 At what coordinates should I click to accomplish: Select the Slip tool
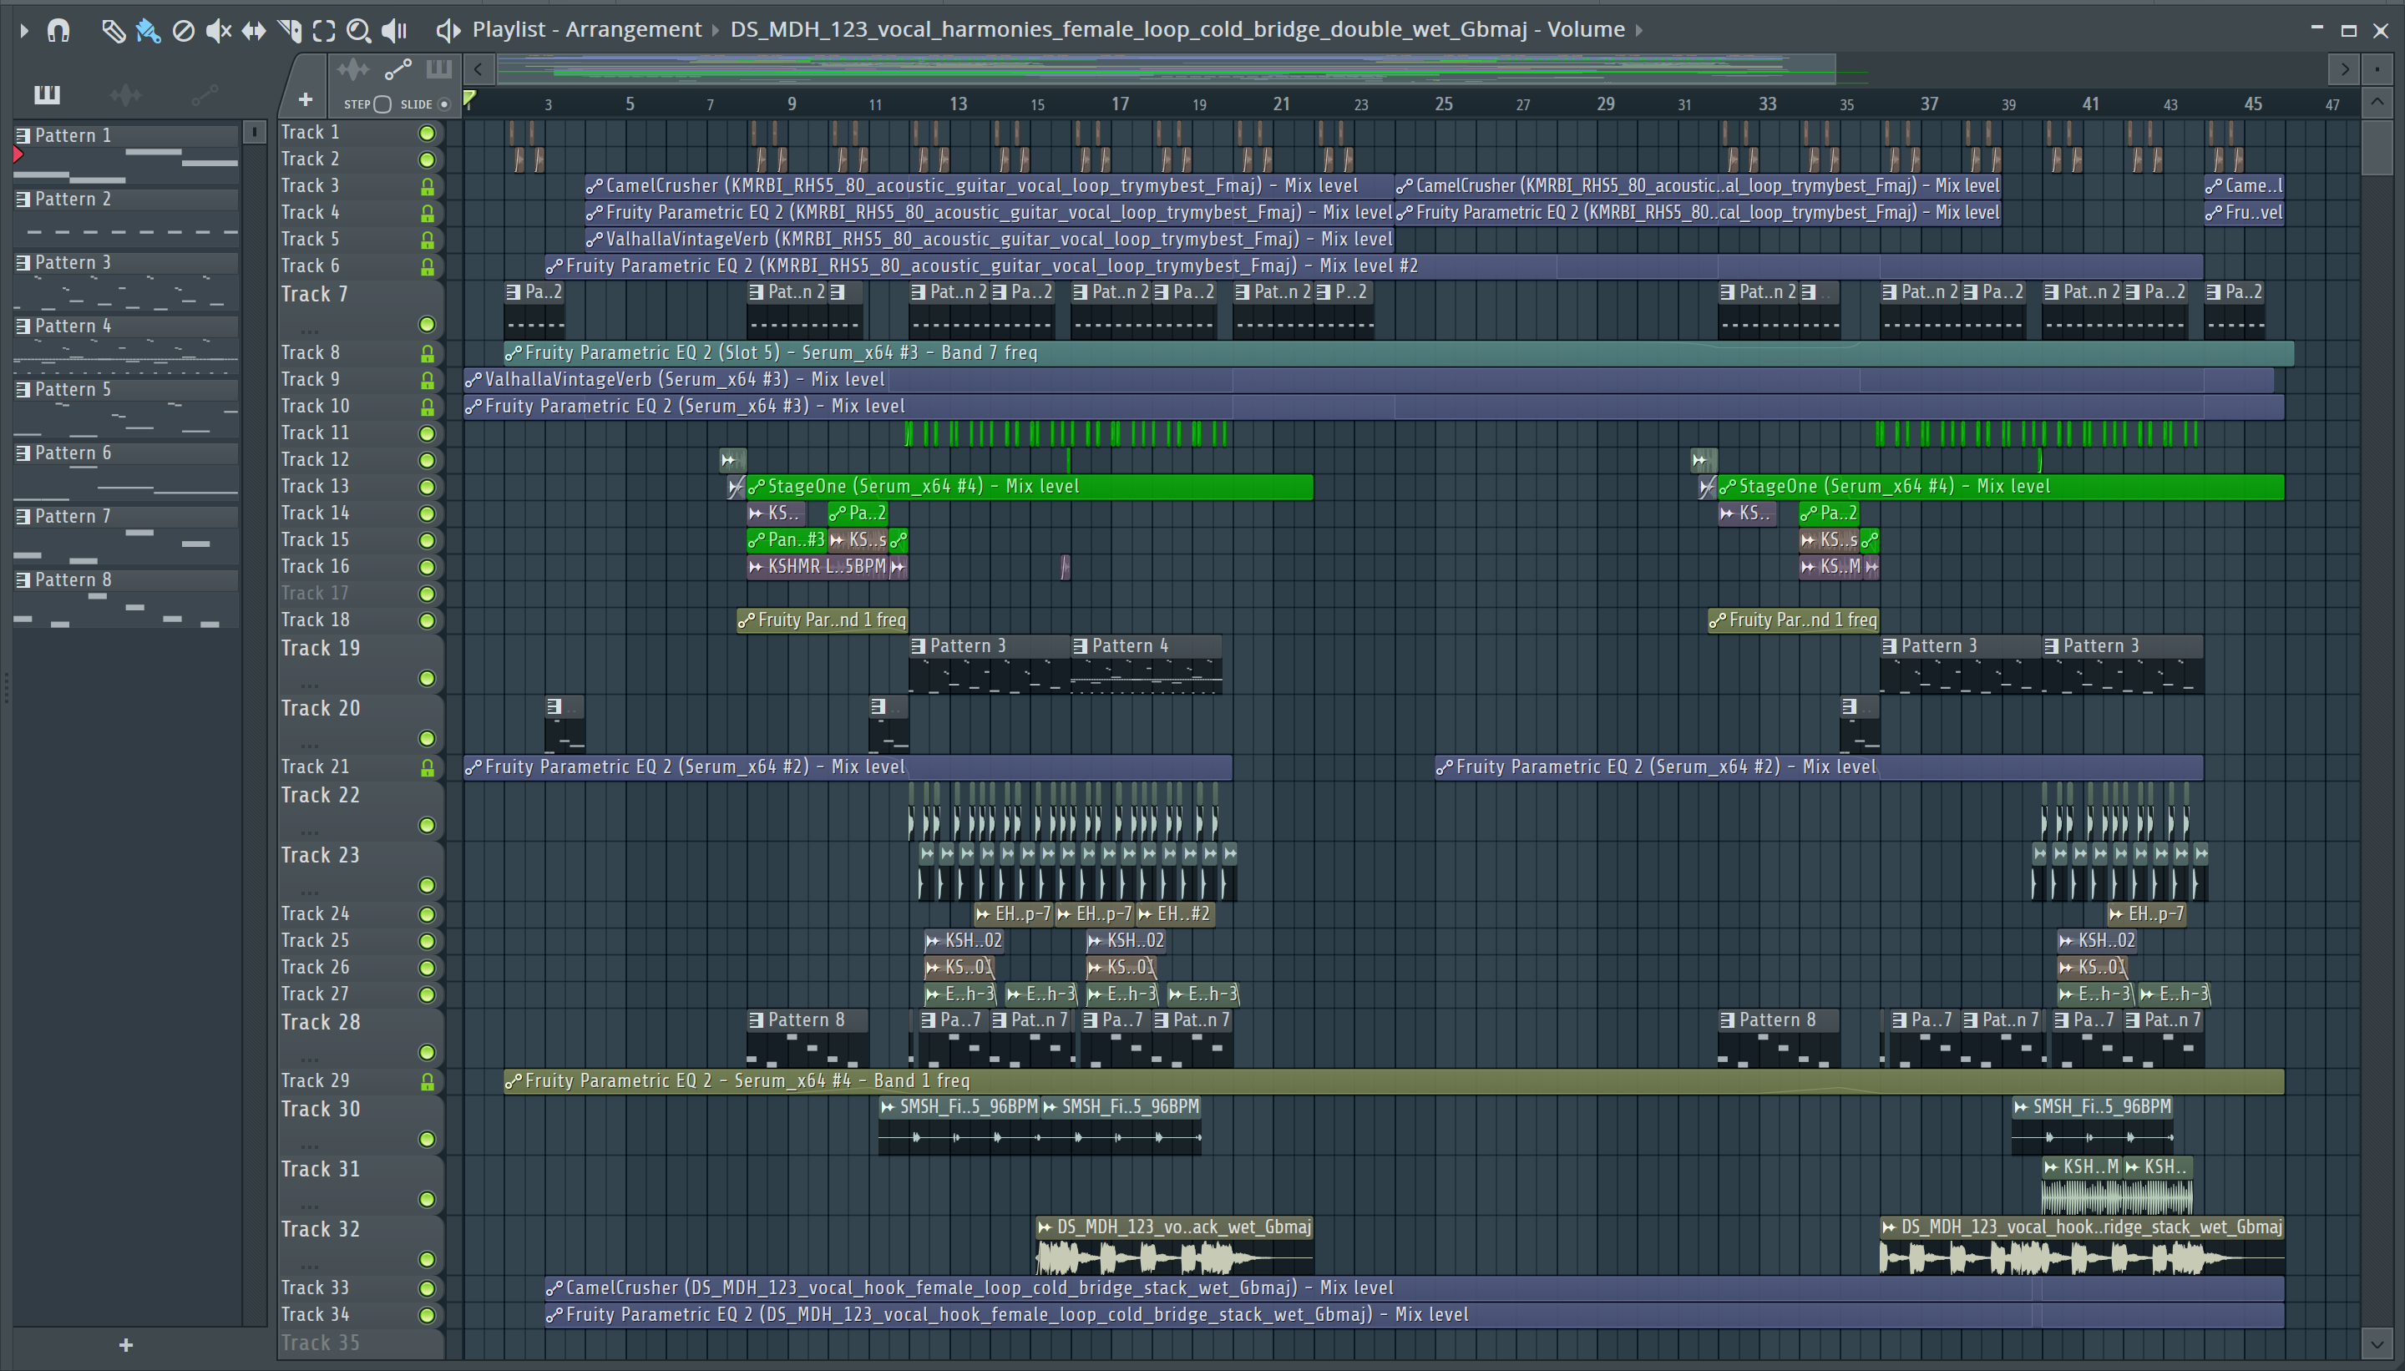[x=253, y=30]
